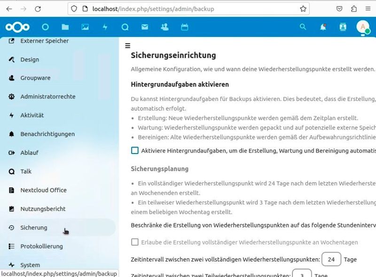Open the Dashboard circle icon
This screenshot has height=277, width=376.
[45, 27]
